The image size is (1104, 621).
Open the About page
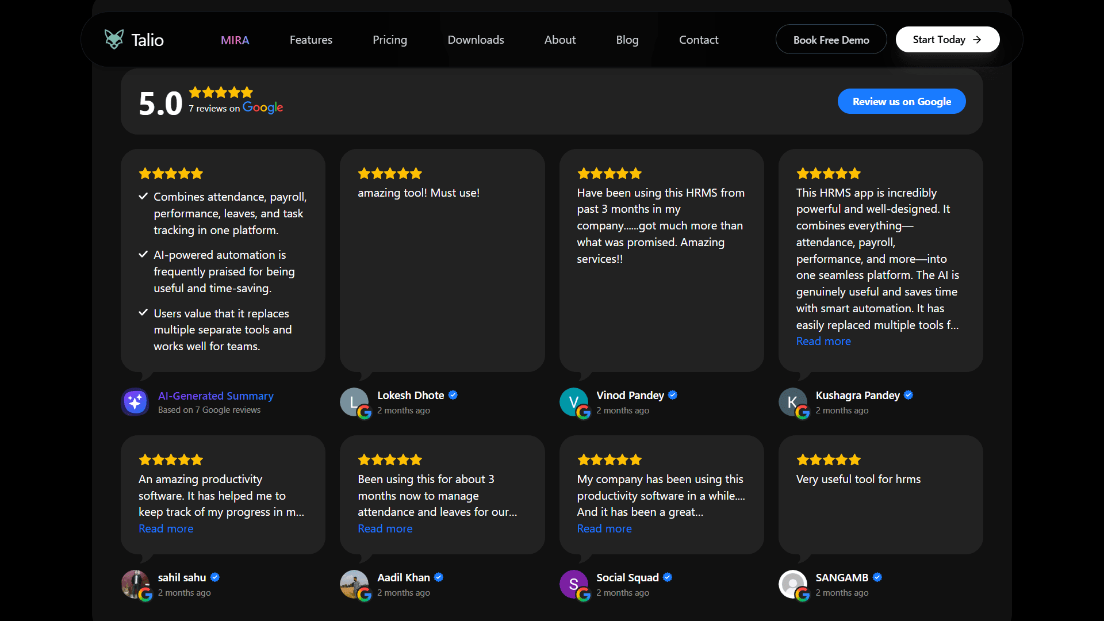click(560, 40)
